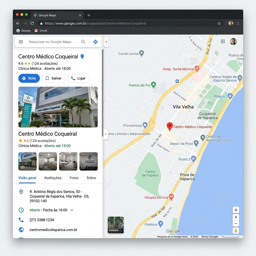The height and width of the screenshot is (256, 256).
Task: Open the main clinic building photo
Action: tap(58, 107)
